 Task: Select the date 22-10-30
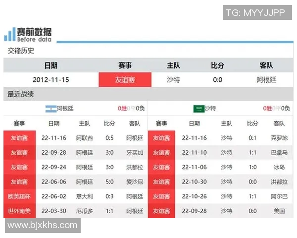(195, 182)
